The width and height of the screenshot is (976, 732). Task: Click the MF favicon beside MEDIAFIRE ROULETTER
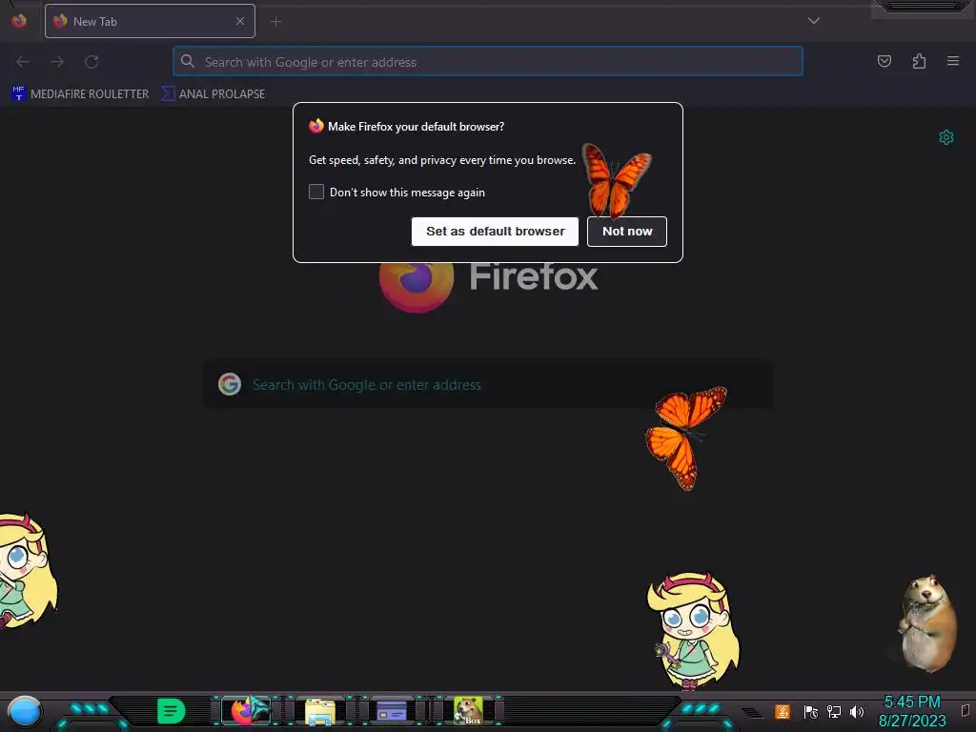[x=19, y=93]
